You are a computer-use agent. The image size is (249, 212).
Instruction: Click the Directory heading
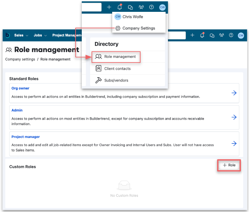(106, 44)
